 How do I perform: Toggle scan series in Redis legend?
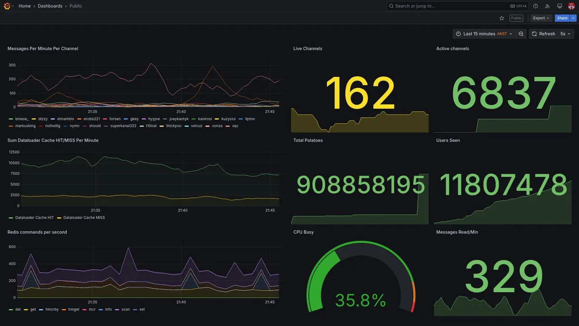[x=125, y=310]
